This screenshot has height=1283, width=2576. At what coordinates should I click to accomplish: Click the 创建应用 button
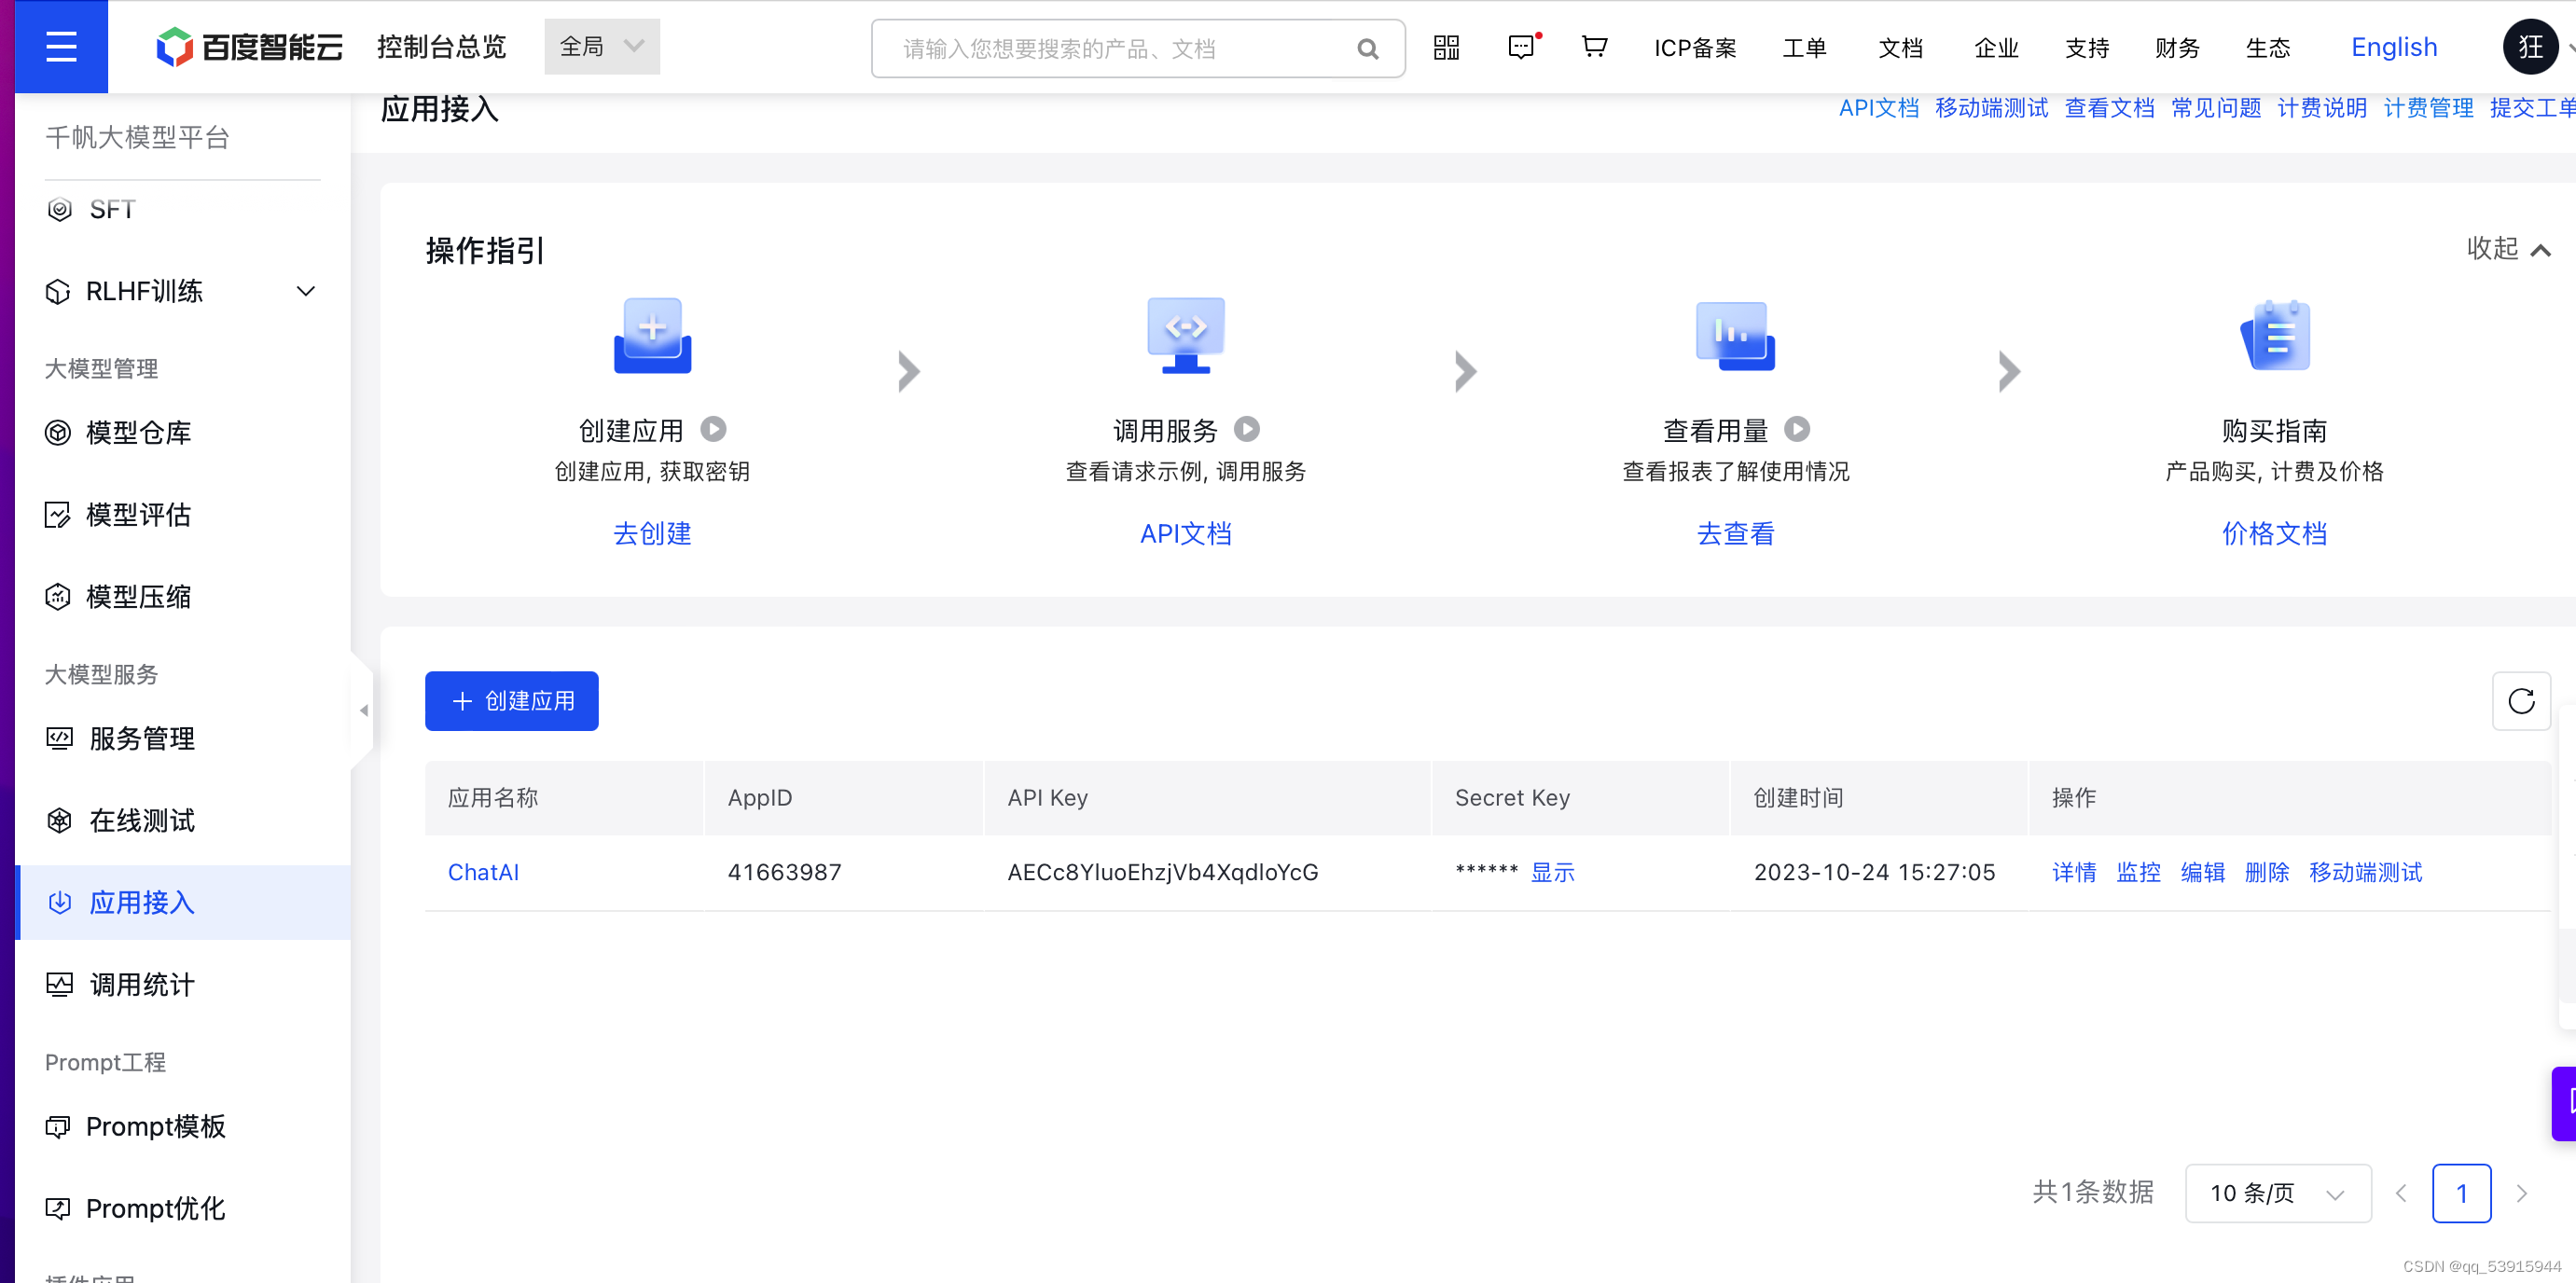(511, 701)
